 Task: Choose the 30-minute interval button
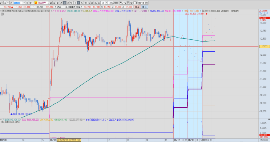pos(92,3)
